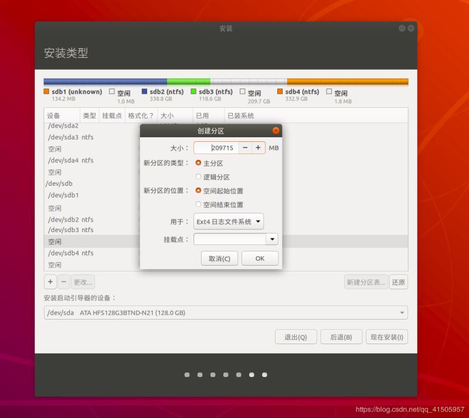Screen dimensions: 469x418
Task: Click the orange sdb4 segment in partition bar
Action: point(347,81)
